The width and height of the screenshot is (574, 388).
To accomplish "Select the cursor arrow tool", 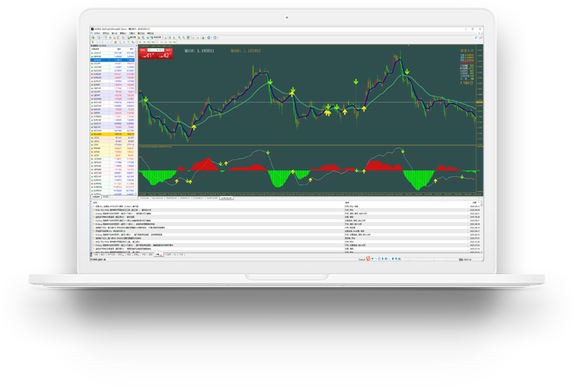I will coord(93,43).
